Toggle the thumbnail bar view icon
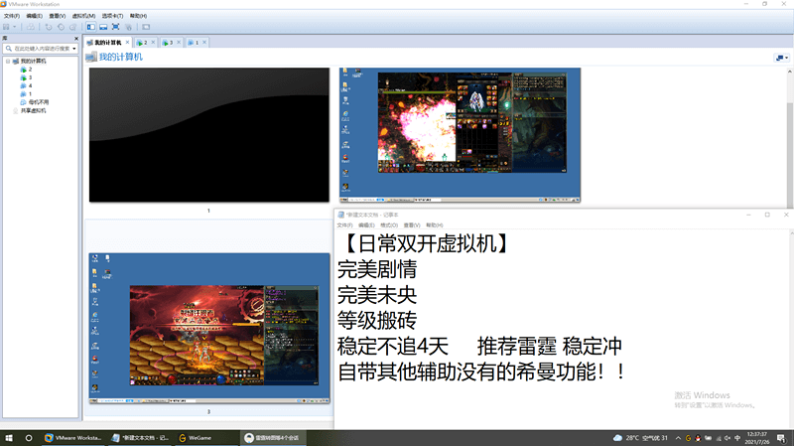 103,27
